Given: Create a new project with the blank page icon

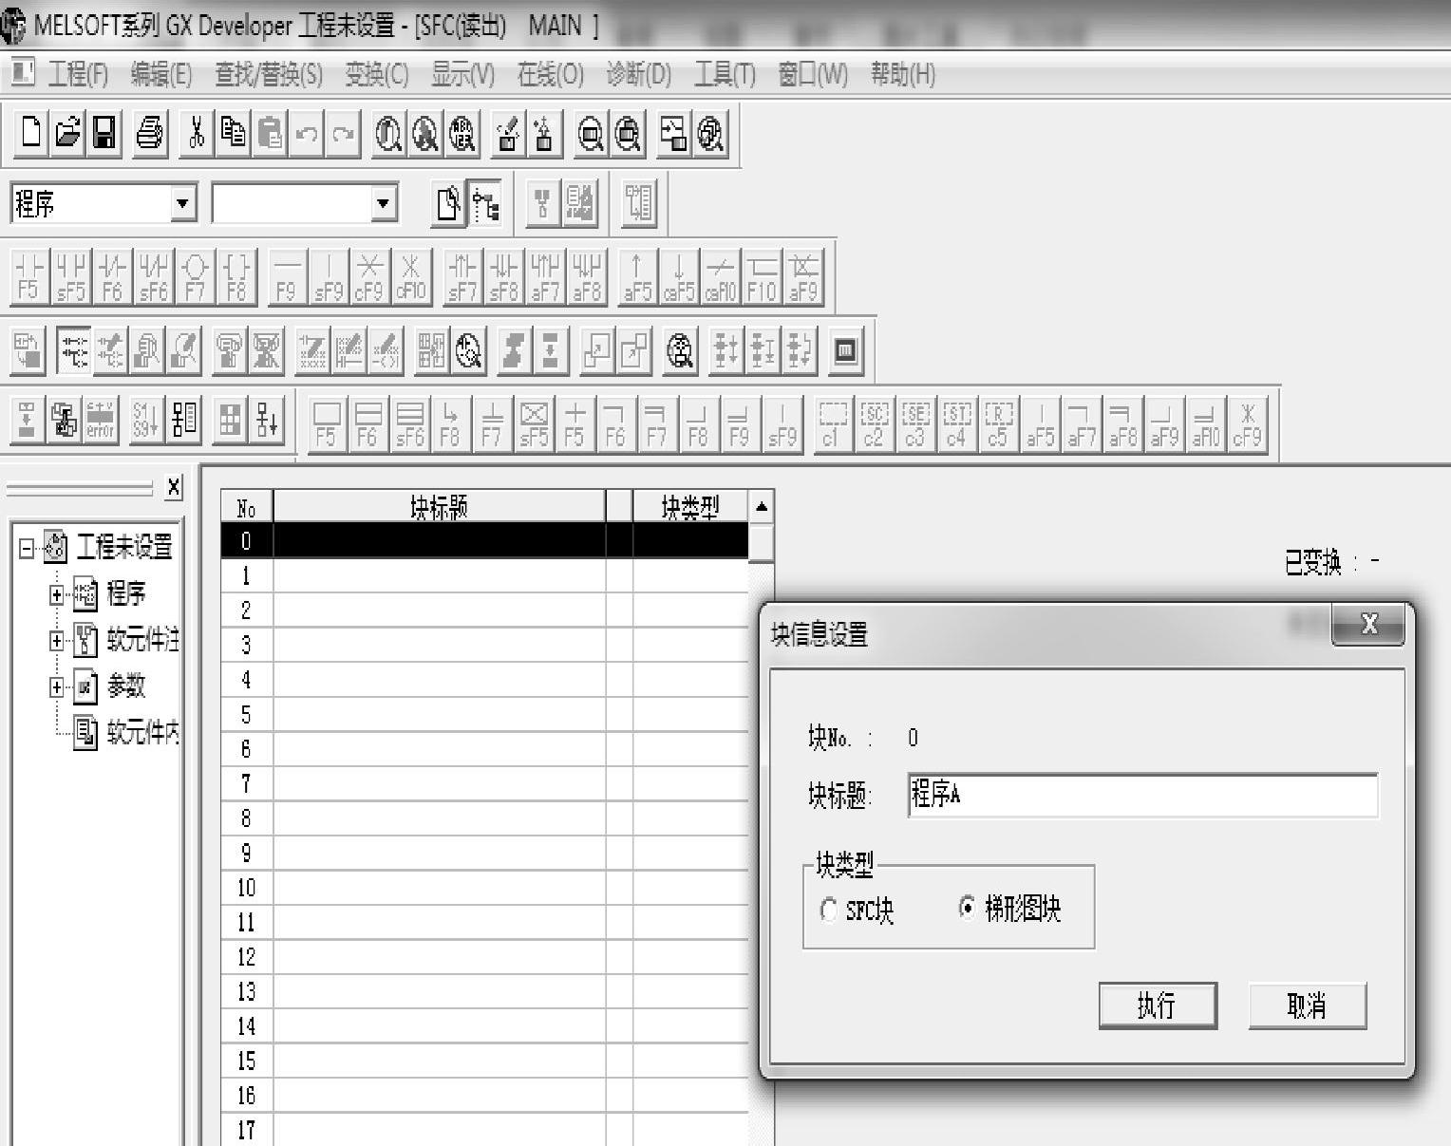Looking at the screenshot, I should click(31, 132).
